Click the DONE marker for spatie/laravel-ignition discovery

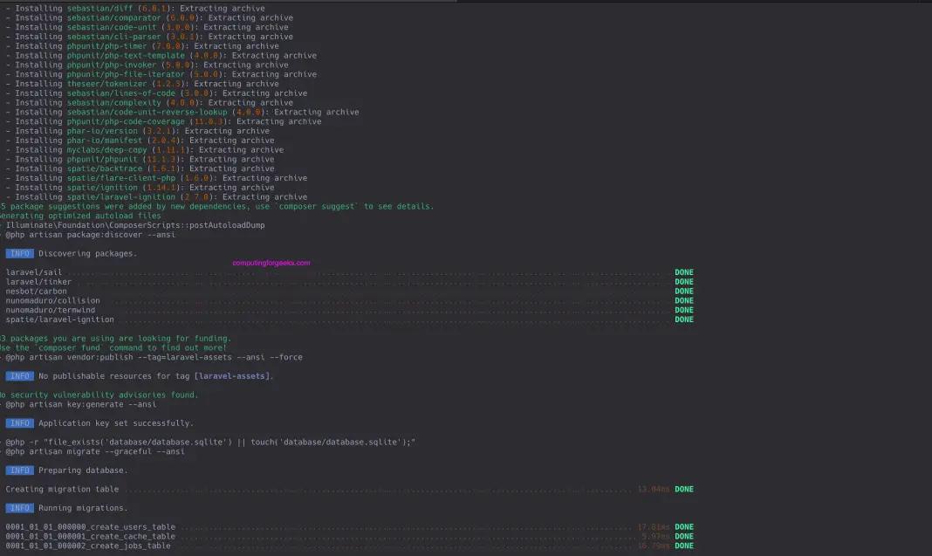point(683,319)
